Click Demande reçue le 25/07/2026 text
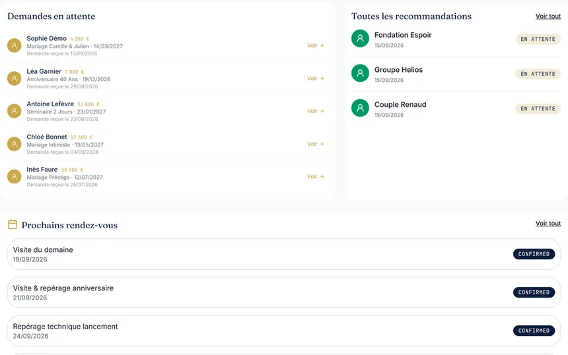Image resolution: width=568 pixels, height=355 pixels. 62,185
